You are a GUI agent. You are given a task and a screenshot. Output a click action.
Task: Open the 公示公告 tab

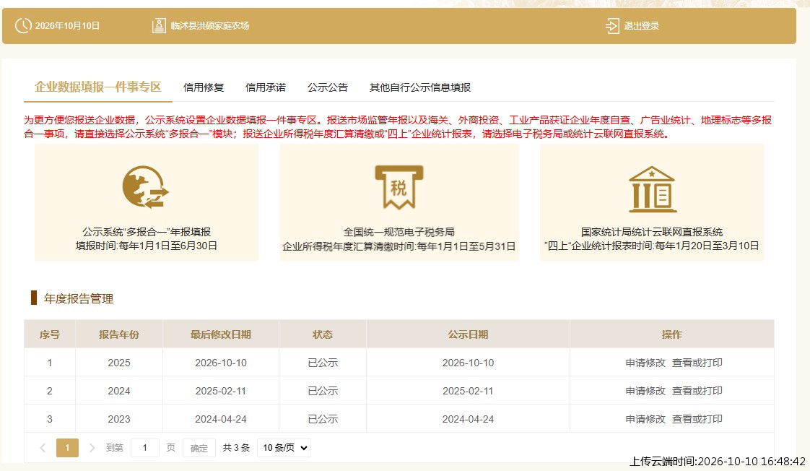[328, 87]
